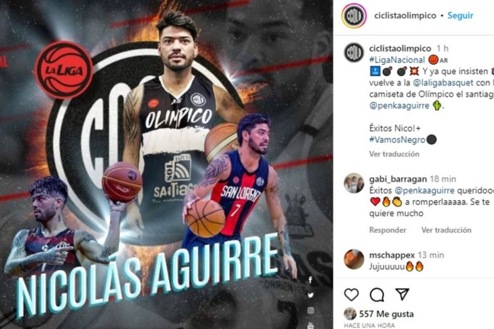Share post with paper plane icon

pyautogui.click(x=402, y=294)
